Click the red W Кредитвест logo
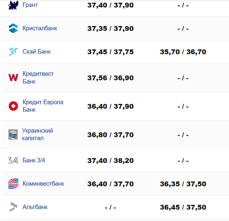The image size is (229, 221). (x=13, y=78)
